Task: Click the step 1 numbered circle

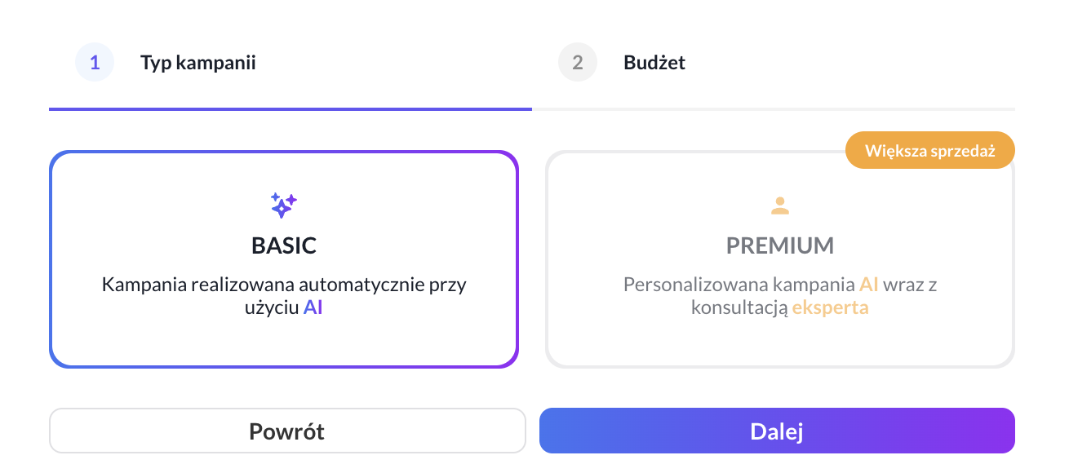Action: click(95, 62)
